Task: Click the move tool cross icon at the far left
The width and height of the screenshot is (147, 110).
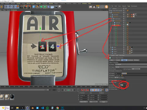Action: (2, 7)
